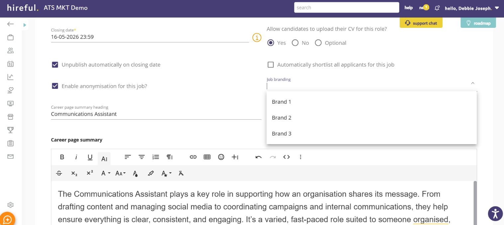Open the calendar icon in sidebar
The image size is (504, 225).
pyautogui.click(x=10, y=64)
